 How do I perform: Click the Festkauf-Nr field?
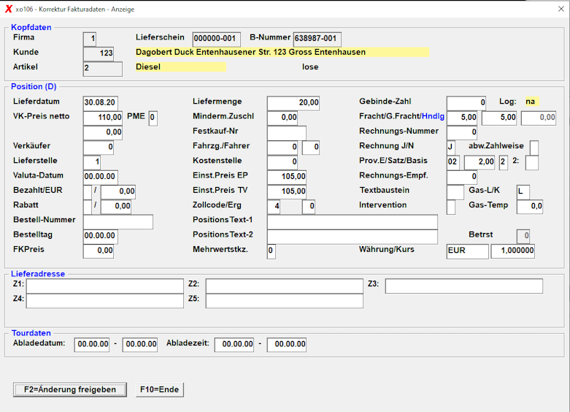(x=287, y=133)
